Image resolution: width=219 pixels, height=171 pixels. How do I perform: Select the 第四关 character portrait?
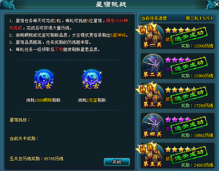click(153, 126)
